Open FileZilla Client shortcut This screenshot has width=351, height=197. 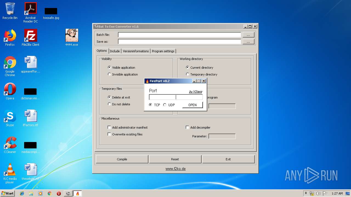(30, 38)
